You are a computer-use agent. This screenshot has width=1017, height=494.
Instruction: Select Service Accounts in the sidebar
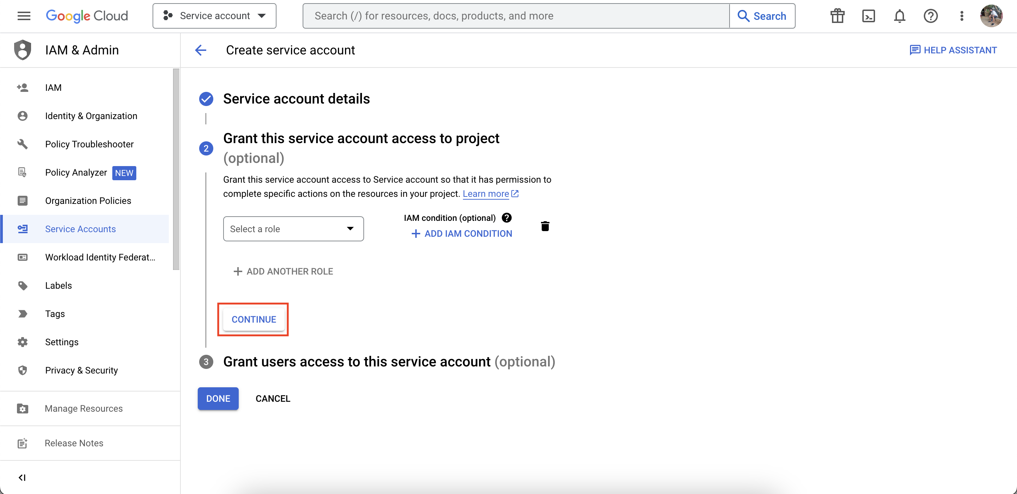(x=84, y=229)
